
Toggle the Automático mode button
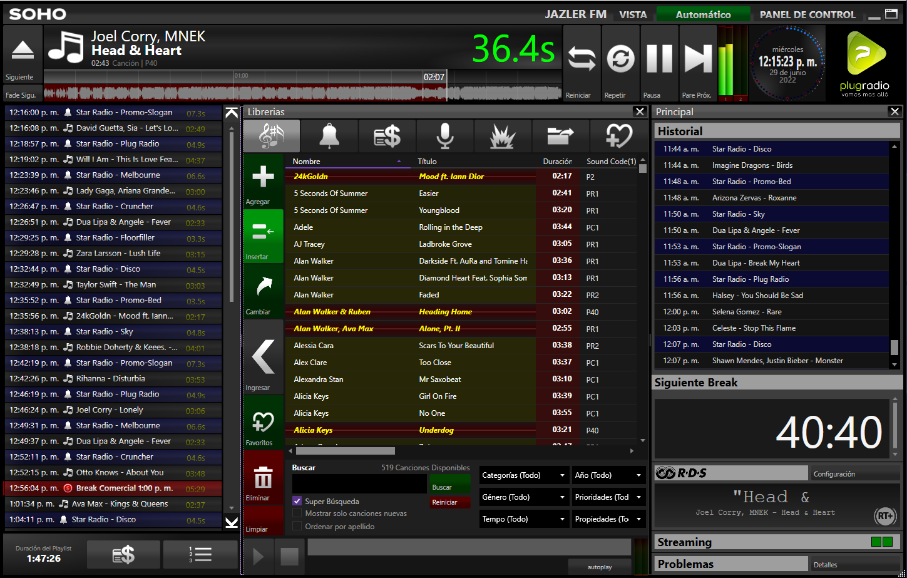pos(703,14)
